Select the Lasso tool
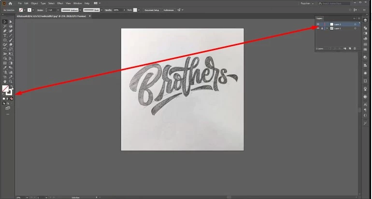The image size is (372, 199). click(x=11, y=27)
